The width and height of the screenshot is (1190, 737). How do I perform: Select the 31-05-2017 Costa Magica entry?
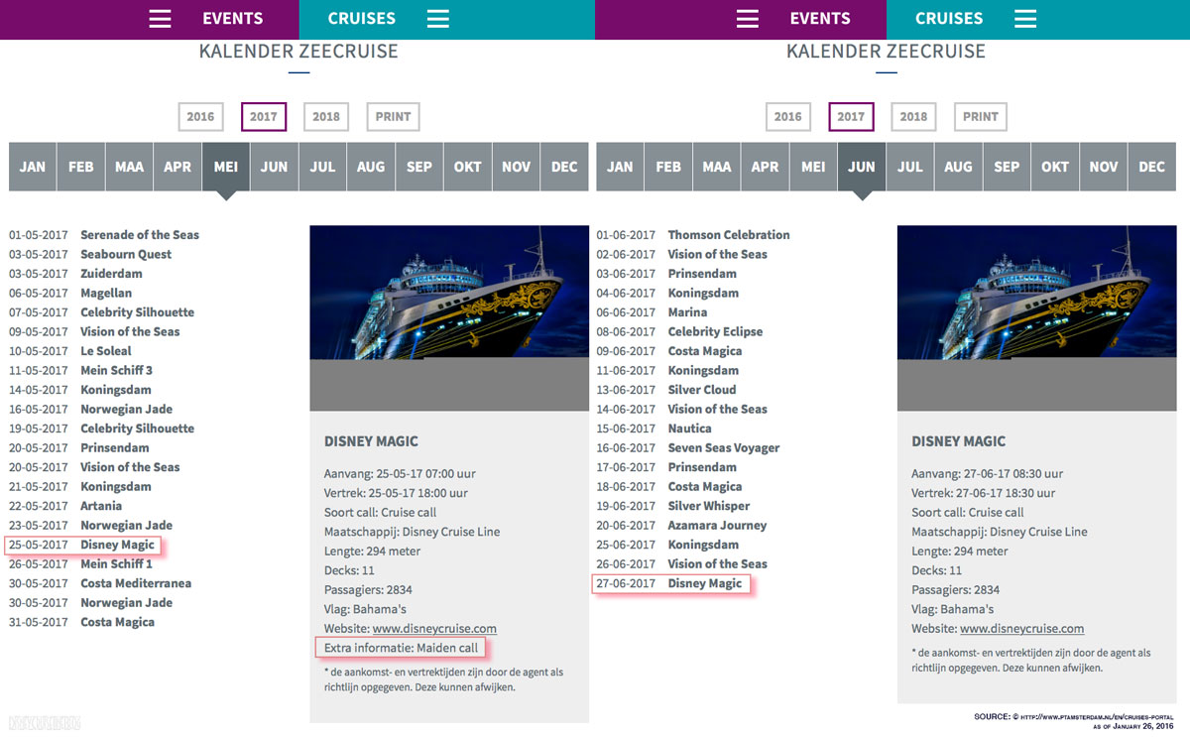82,622
